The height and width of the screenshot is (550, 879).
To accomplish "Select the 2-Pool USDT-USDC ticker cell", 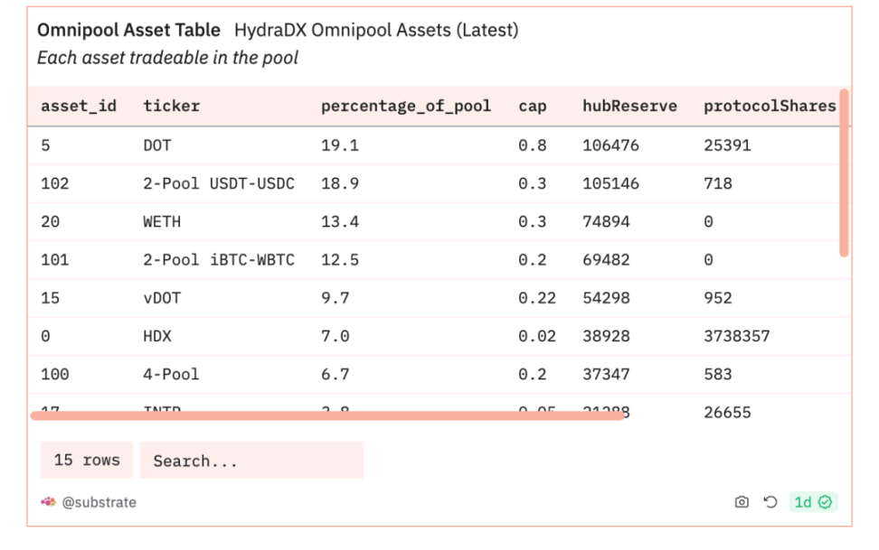I will click(x=219, y=183).
